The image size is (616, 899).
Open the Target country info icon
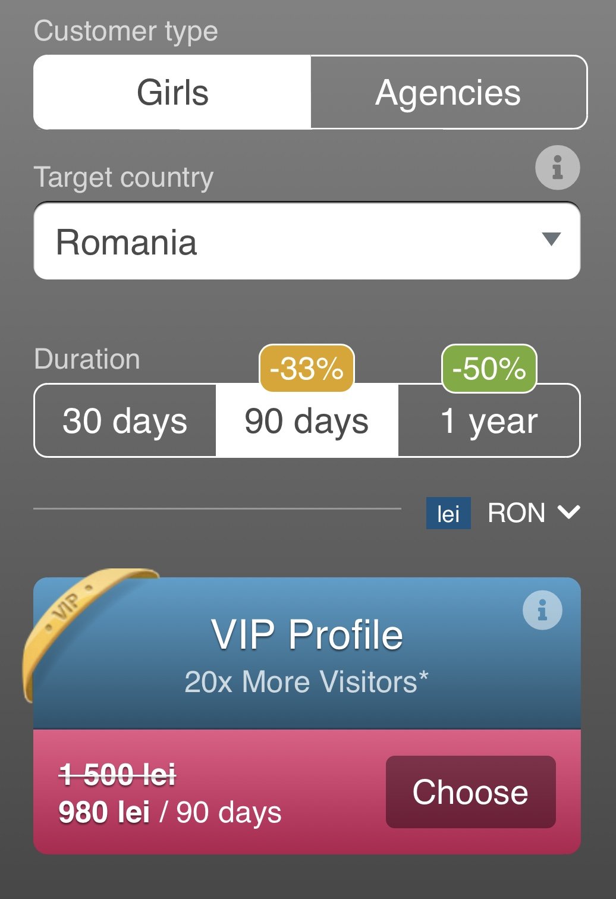tap(557, 168)
